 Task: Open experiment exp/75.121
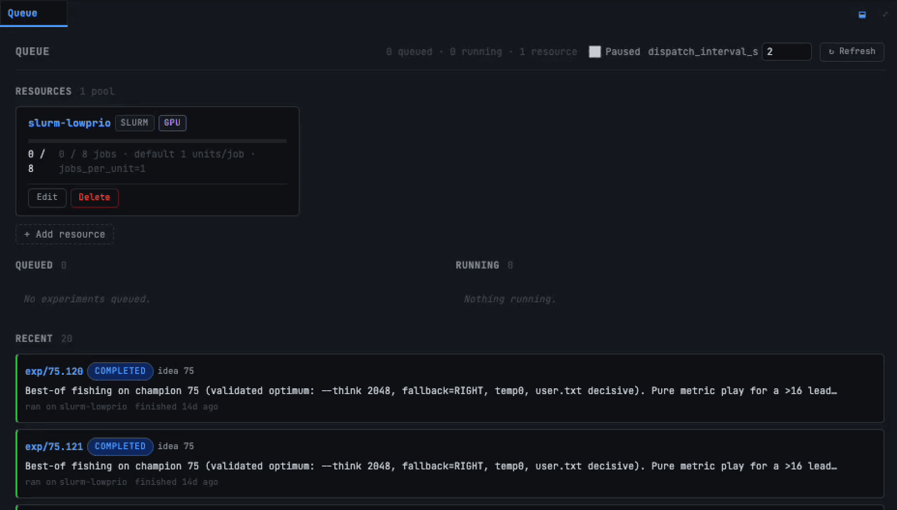click(x=54, y=447)
